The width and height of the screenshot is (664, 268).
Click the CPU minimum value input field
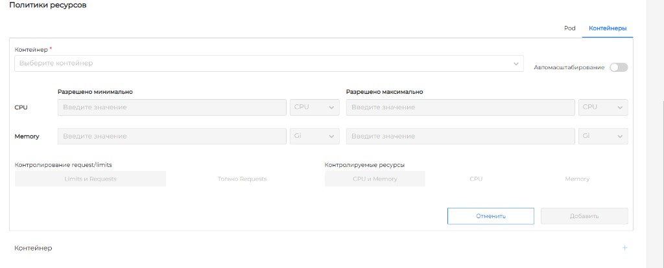(x=172, y=107)
